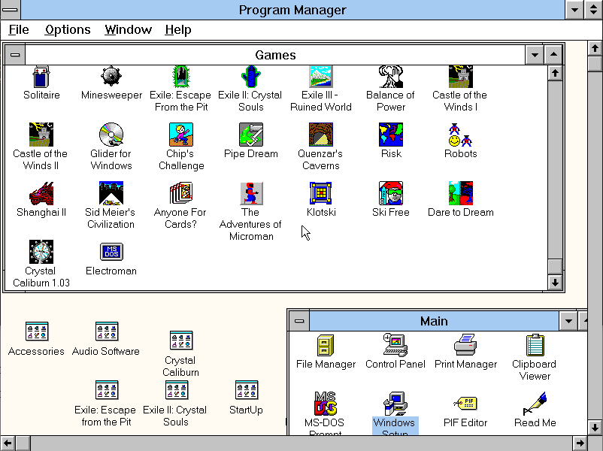The width and height of the screenshot is (603, 451).
Task: Click the Klotski icon
Action: tap(321, 193)
